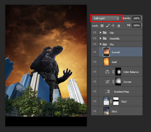Hide the Sky1 layer
Image resolution: width=151 pixels, height=132 pixels.
95,111
